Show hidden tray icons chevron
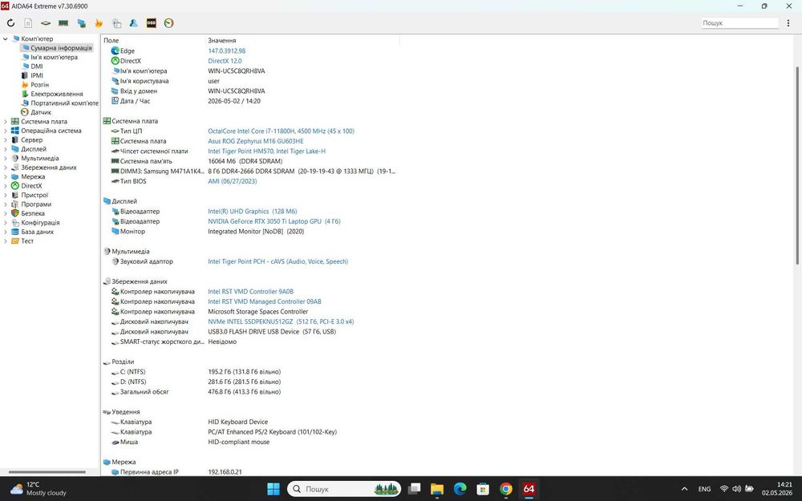802x501 pixels. click(x=684, y=489)
